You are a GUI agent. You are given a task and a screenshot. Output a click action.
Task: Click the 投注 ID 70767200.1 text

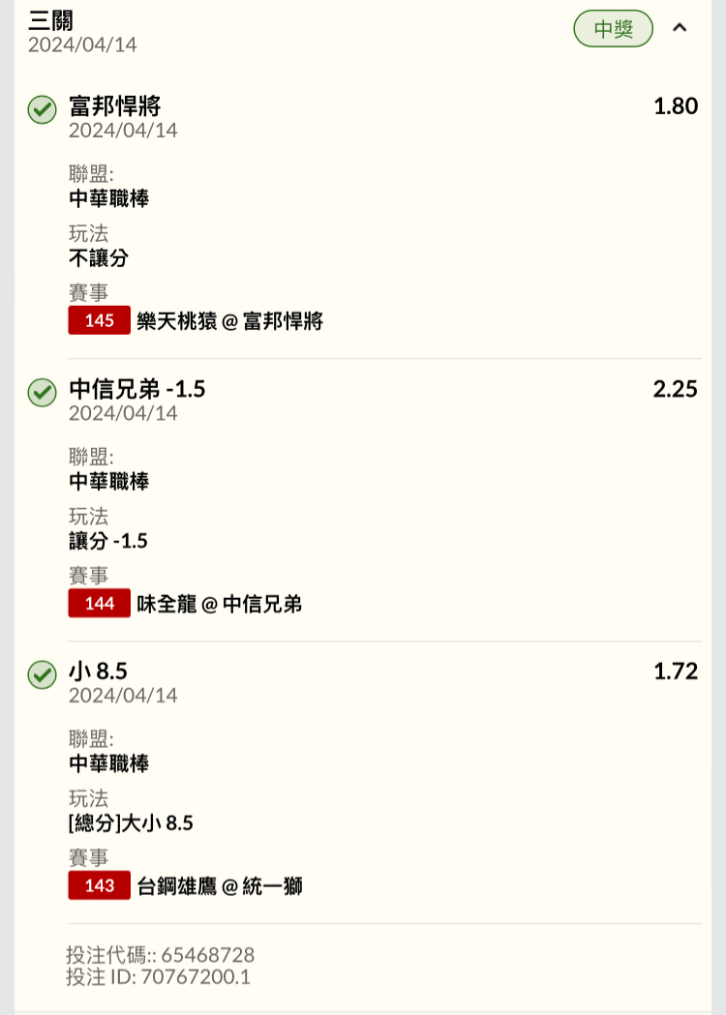coord(158,977)
